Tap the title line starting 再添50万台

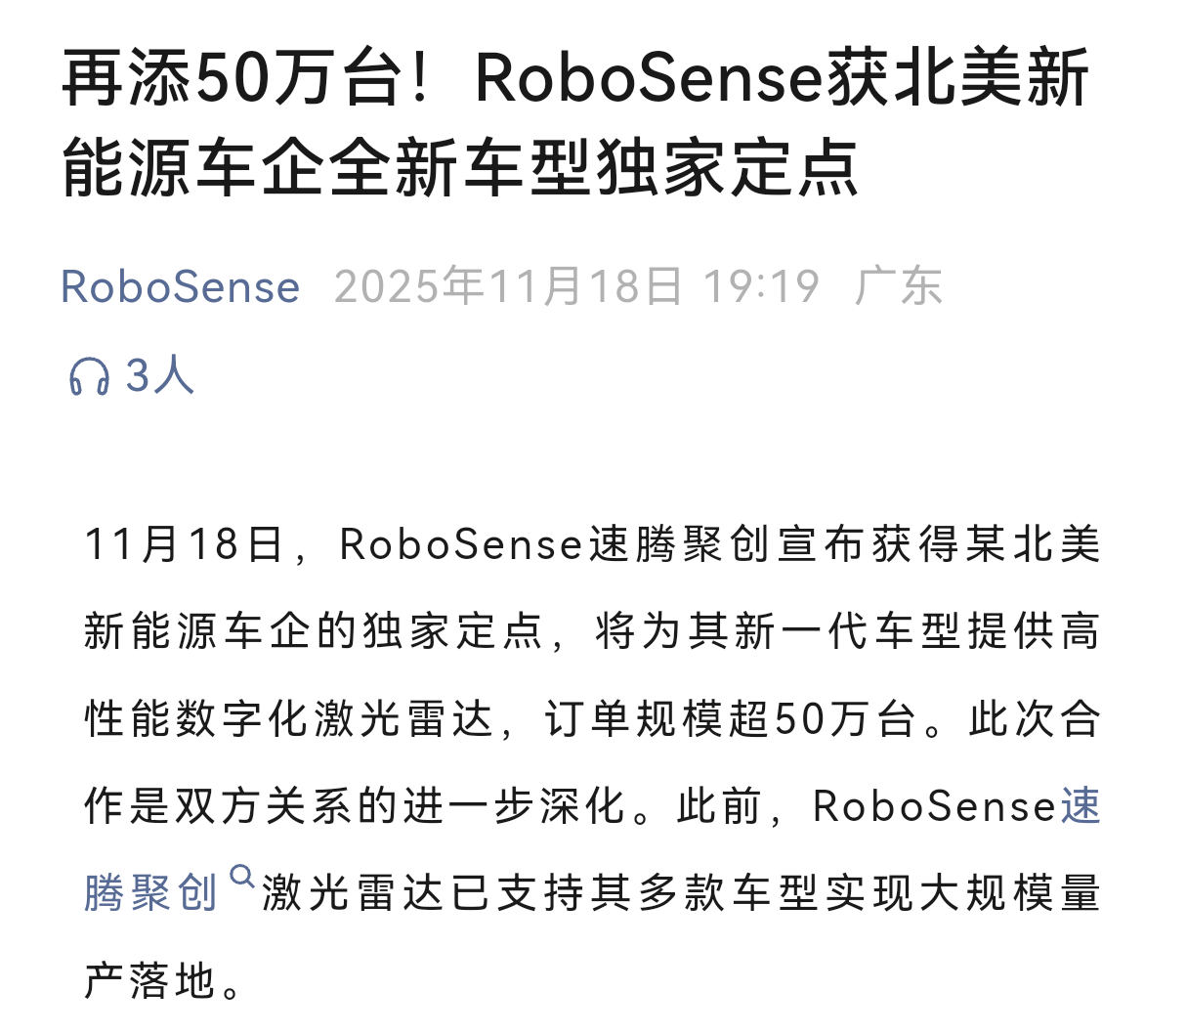click(575, 80)
